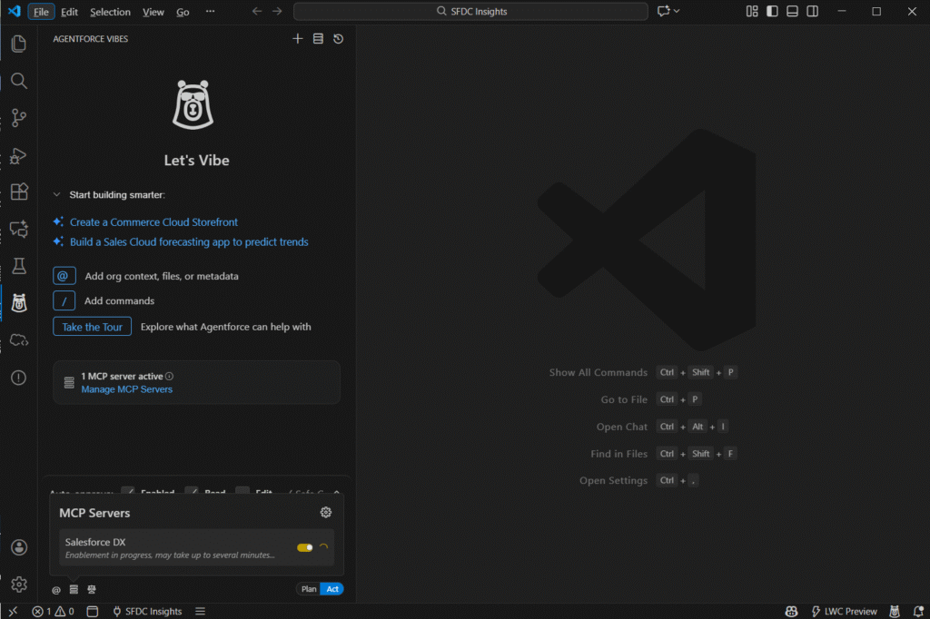Screen dimensions: 930x619
Task: Click the Testing flask icon
Action: point(18,267)
